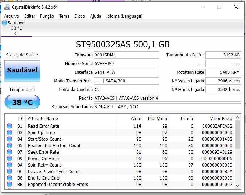Select the End-to-End Error attribute name

click(x=44, y=178)
